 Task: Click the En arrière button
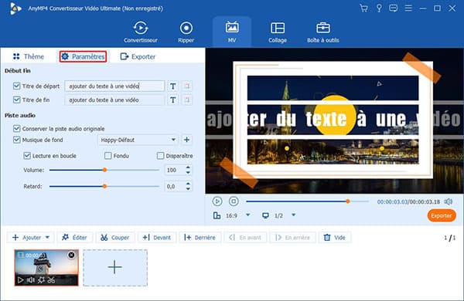(292, 237)
